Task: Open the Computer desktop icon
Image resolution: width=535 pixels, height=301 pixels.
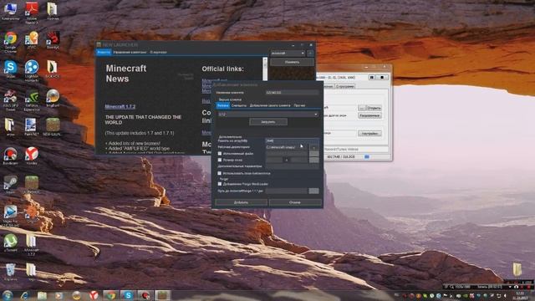Action: pyautogui.click(x=10, y=12)
